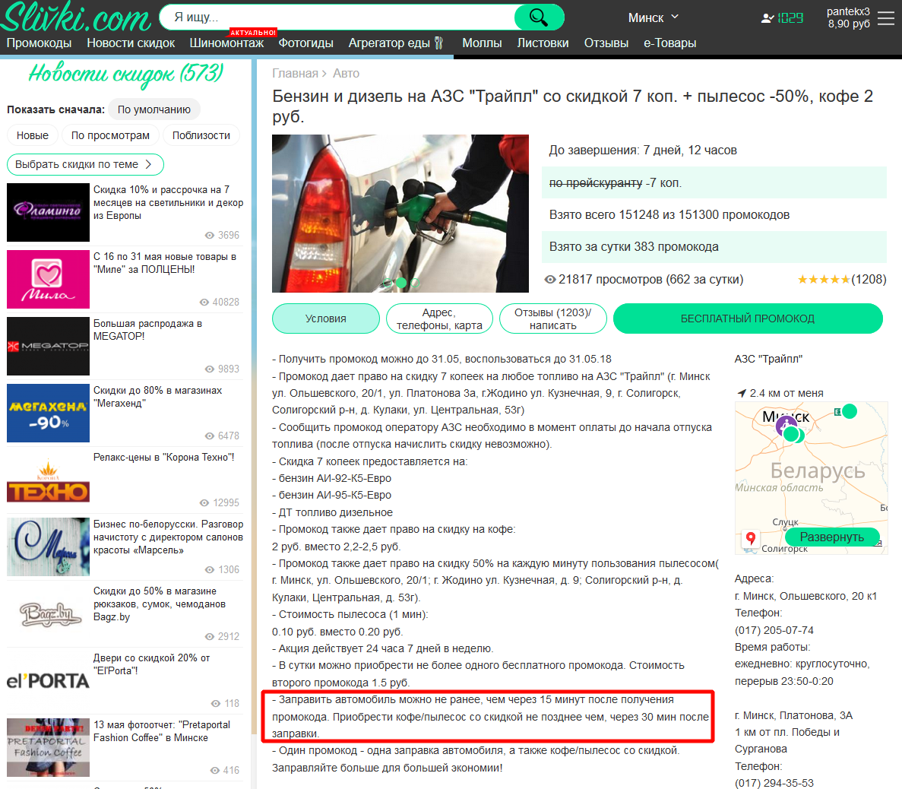
Task: Select the 'Новые' sort option
Action: tap(33, 135)
